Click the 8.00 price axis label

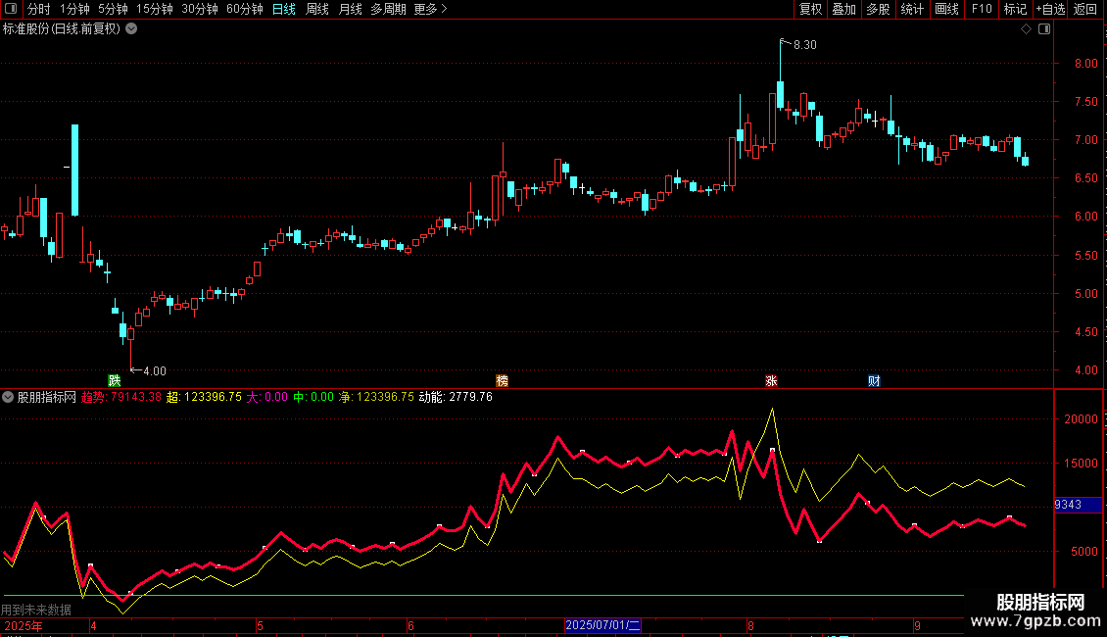click(x=1085, y=63)
